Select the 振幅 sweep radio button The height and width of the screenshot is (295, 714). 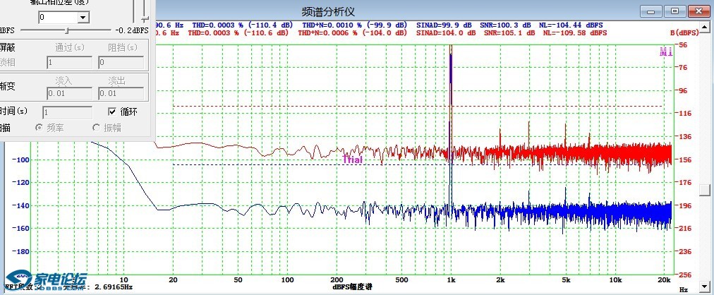(97, 127)
